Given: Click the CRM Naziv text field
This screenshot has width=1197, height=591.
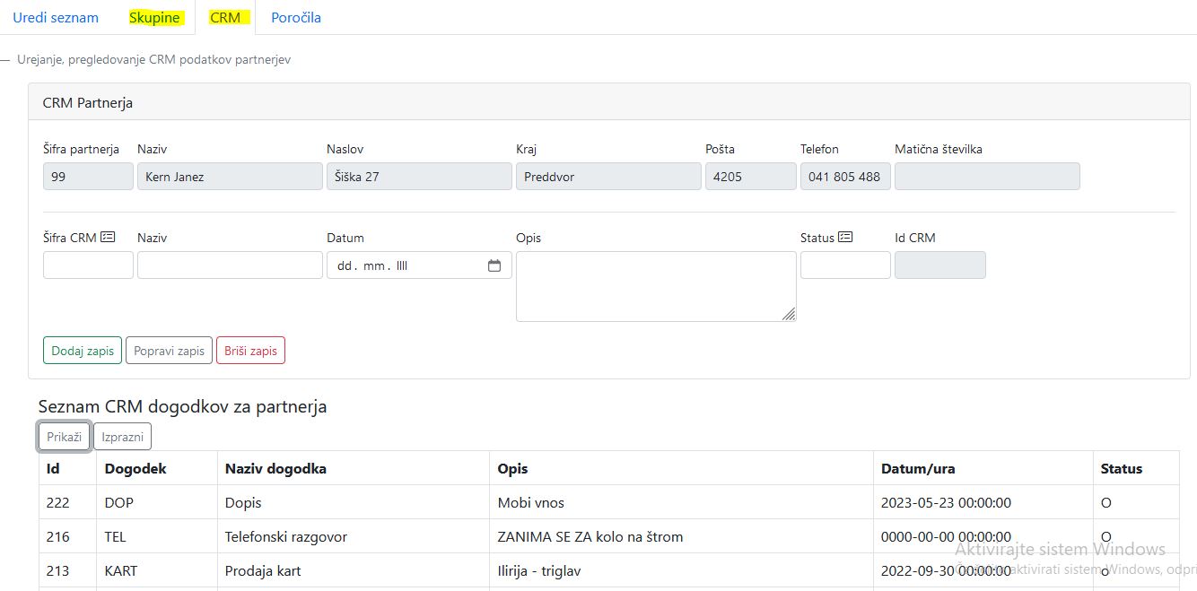Looking at the screenshot, I should click(230, 265).
